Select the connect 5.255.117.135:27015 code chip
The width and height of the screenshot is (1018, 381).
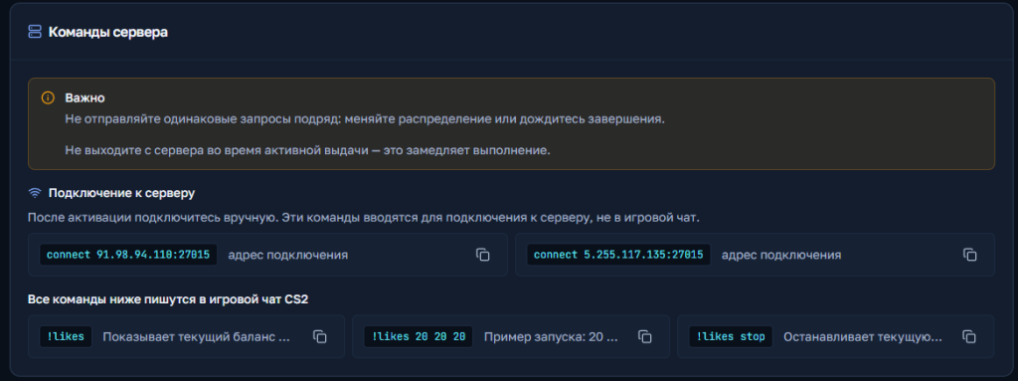(618, 255)
